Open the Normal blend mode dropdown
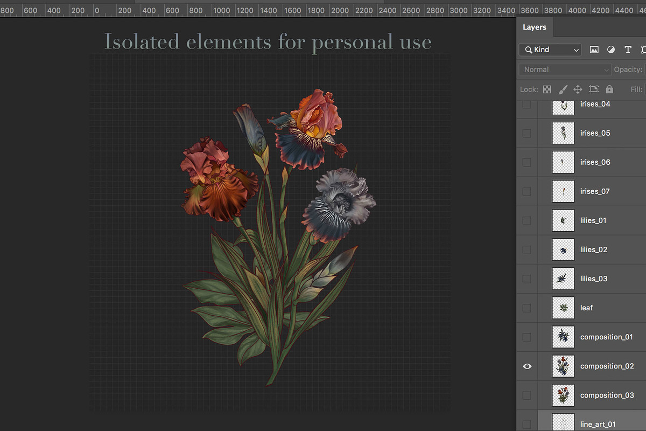This screenshot has width=646, height=431. tap(565, 69)
